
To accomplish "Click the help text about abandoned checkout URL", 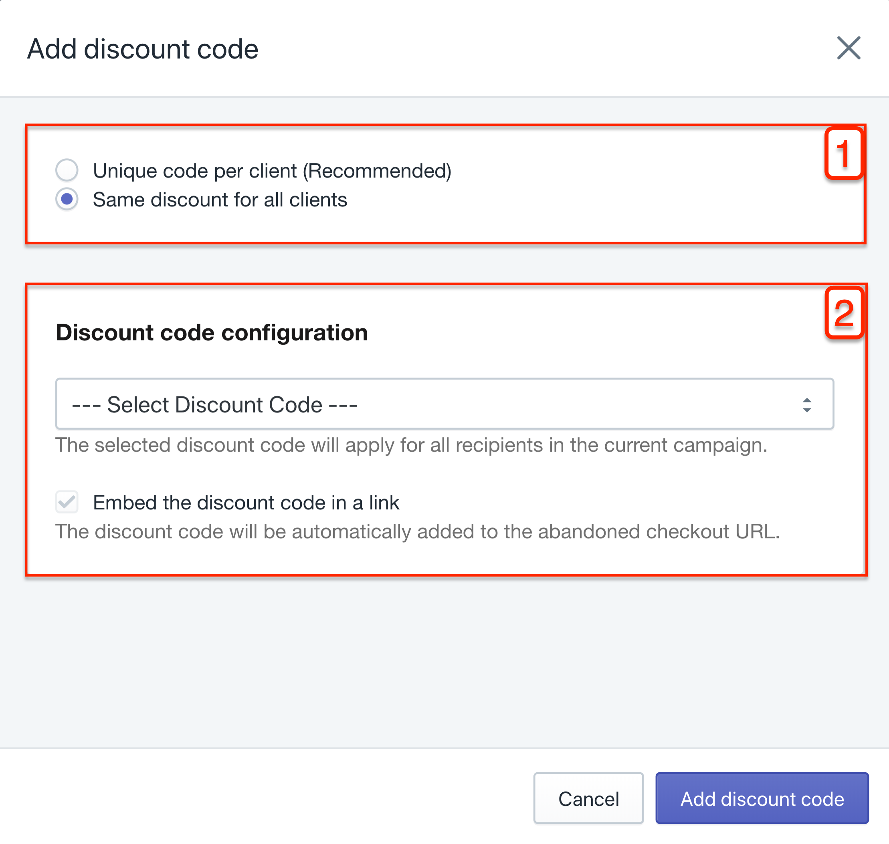I will (x=418, y=532).
